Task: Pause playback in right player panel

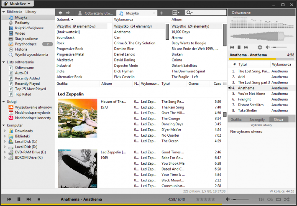Action: 239,47
